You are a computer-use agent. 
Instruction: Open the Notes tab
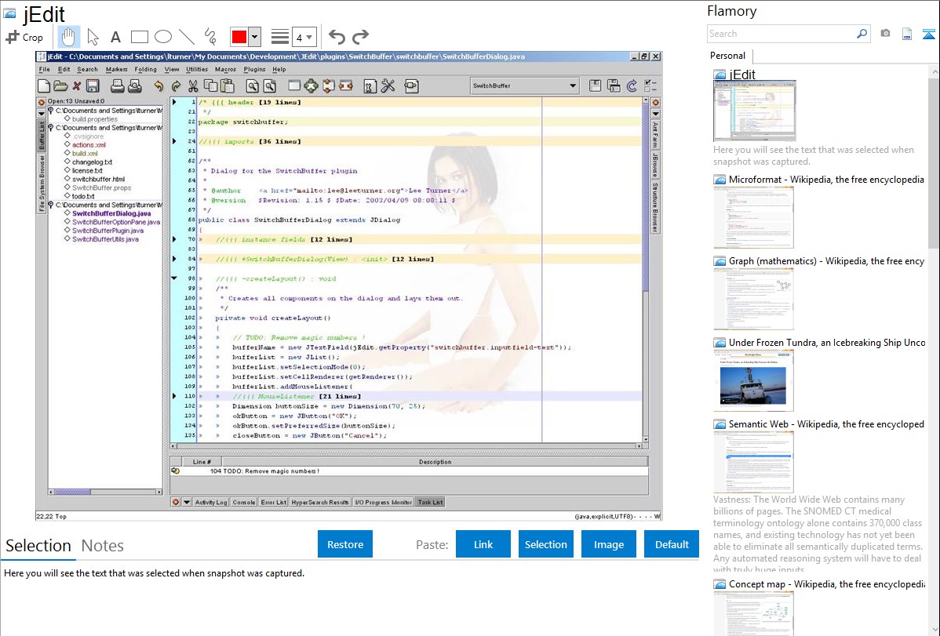tap(103, 546)
